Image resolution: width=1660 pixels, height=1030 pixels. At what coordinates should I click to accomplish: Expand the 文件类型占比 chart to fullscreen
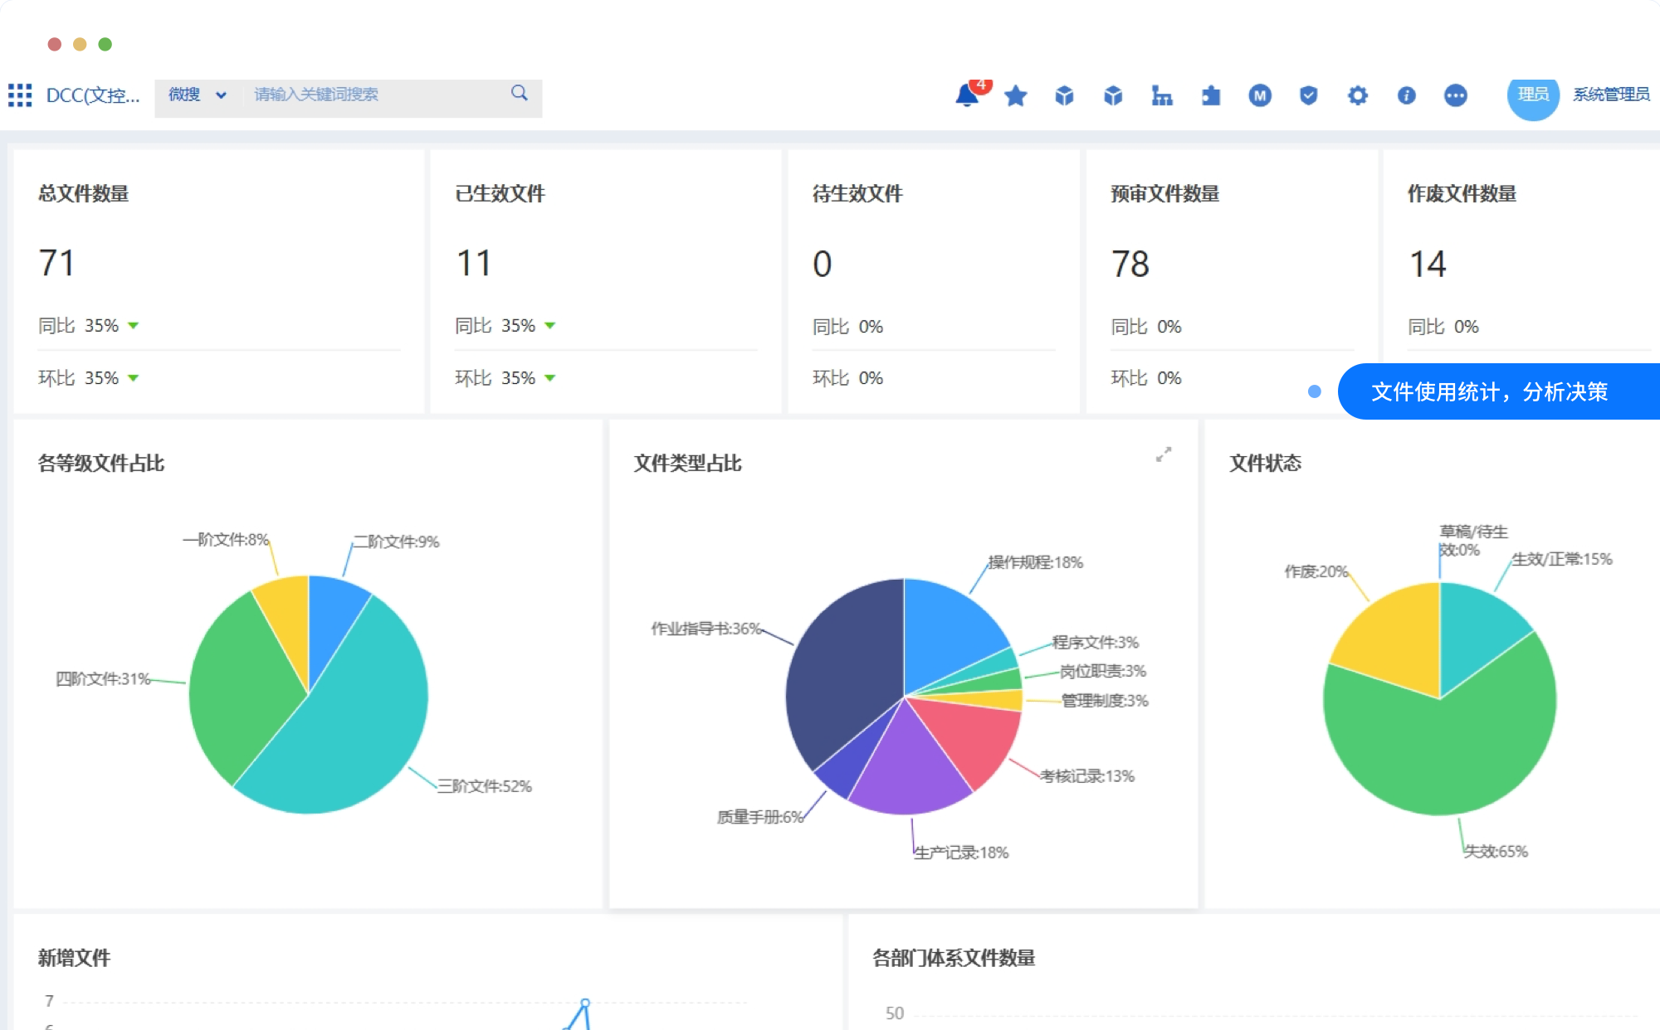(1164, 454)
